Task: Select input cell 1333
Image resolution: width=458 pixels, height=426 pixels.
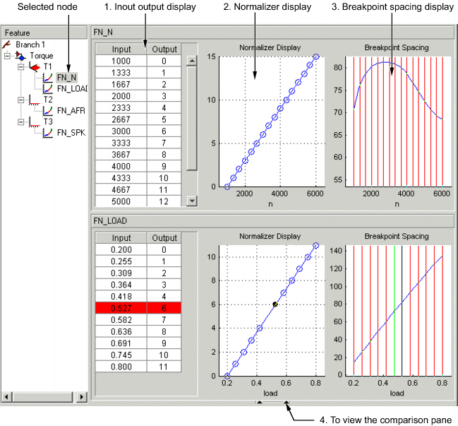Action: 121,73
